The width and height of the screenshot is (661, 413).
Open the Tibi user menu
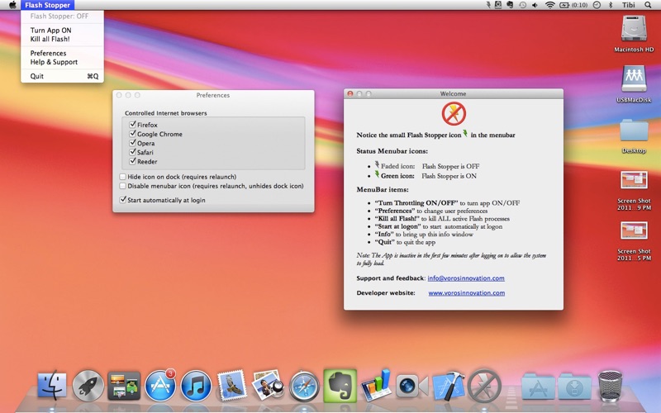coord(628,5)
